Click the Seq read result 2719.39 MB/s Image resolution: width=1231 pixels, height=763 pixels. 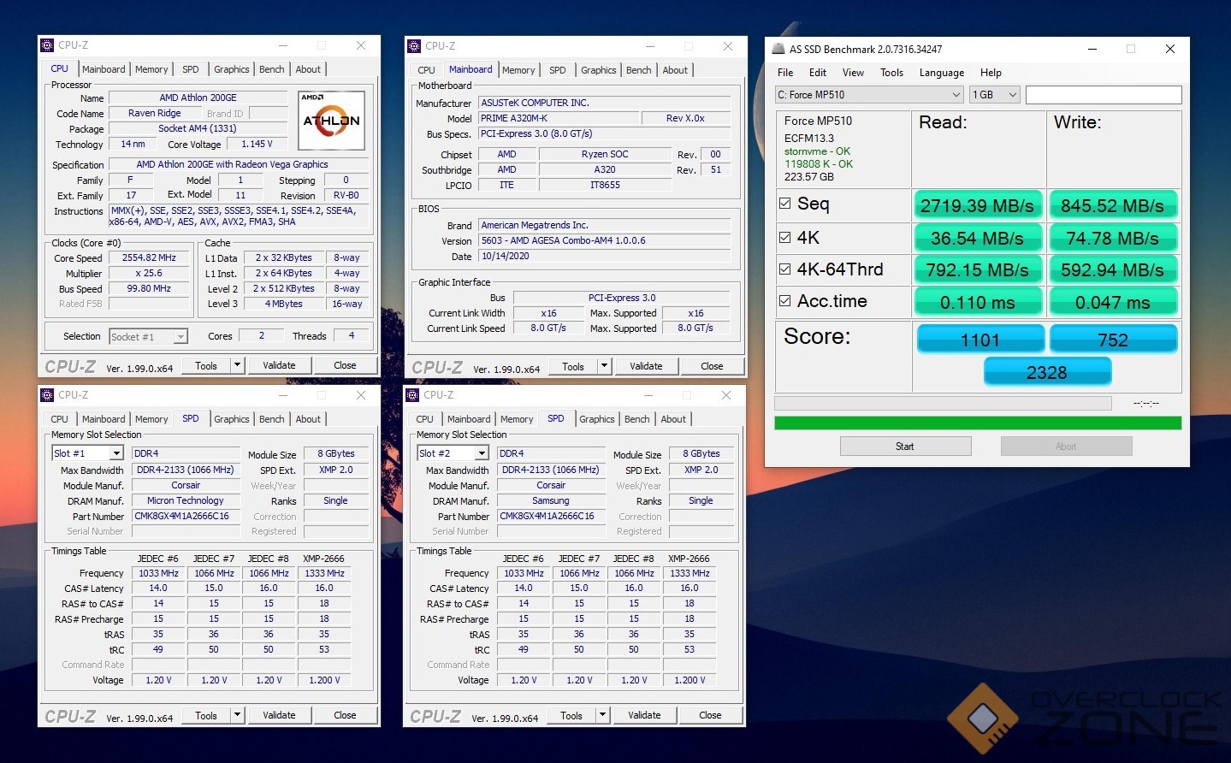coord(977,205)
